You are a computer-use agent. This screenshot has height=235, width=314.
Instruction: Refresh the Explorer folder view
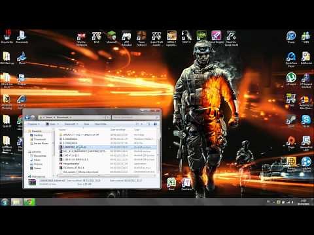[108, 117]
